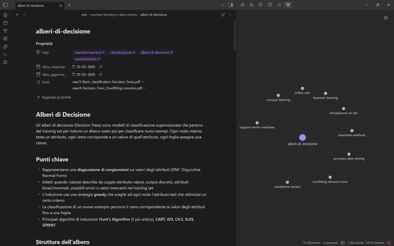Click the checklist icon at the ribbon bottom
Image resolution: width=394 pixels, height=246 pixels.
(5, 62)
